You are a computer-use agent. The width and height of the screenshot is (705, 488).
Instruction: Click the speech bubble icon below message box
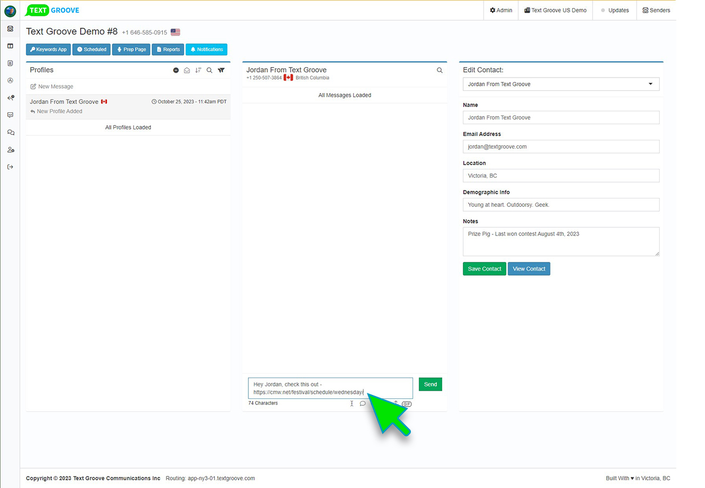(x=363, y=404)
